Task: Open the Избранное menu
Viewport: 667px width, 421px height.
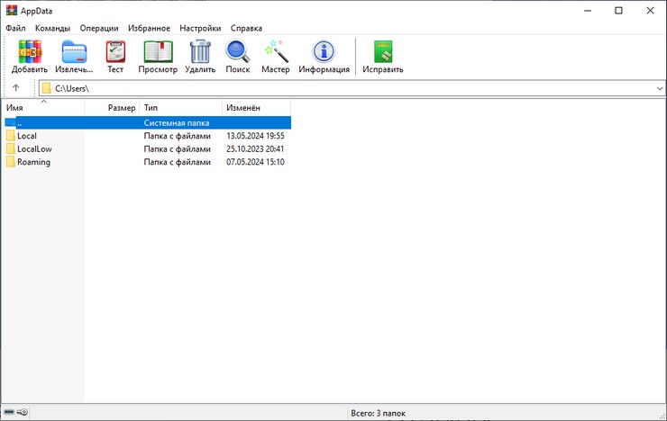Action: (149, 28)
